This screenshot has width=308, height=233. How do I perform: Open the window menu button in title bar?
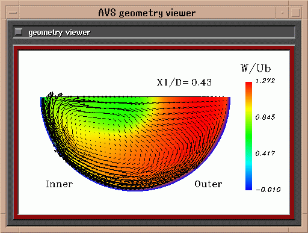click(13, 13)
